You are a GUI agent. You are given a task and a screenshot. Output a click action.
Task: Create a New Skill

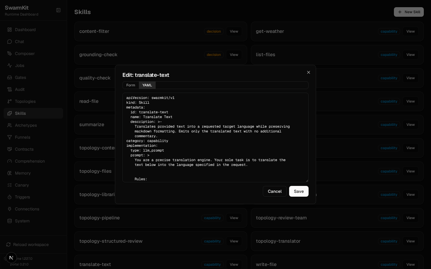coord(409,12)
